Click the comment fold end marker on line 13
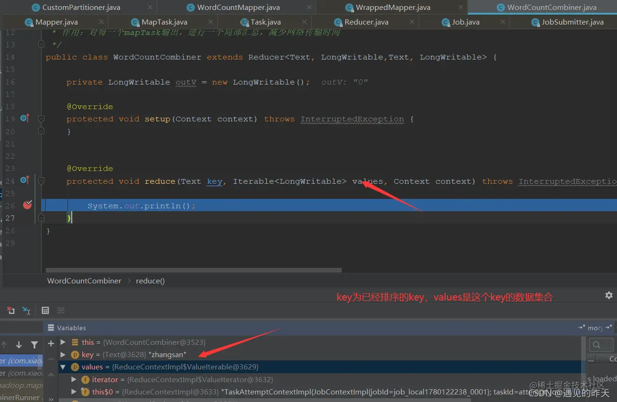 coord(41,44)
